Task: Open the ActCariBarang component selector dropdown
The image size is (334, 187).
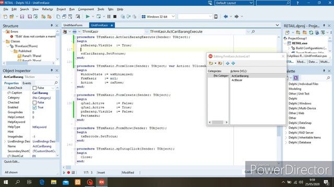Action: tap(57, 77)
